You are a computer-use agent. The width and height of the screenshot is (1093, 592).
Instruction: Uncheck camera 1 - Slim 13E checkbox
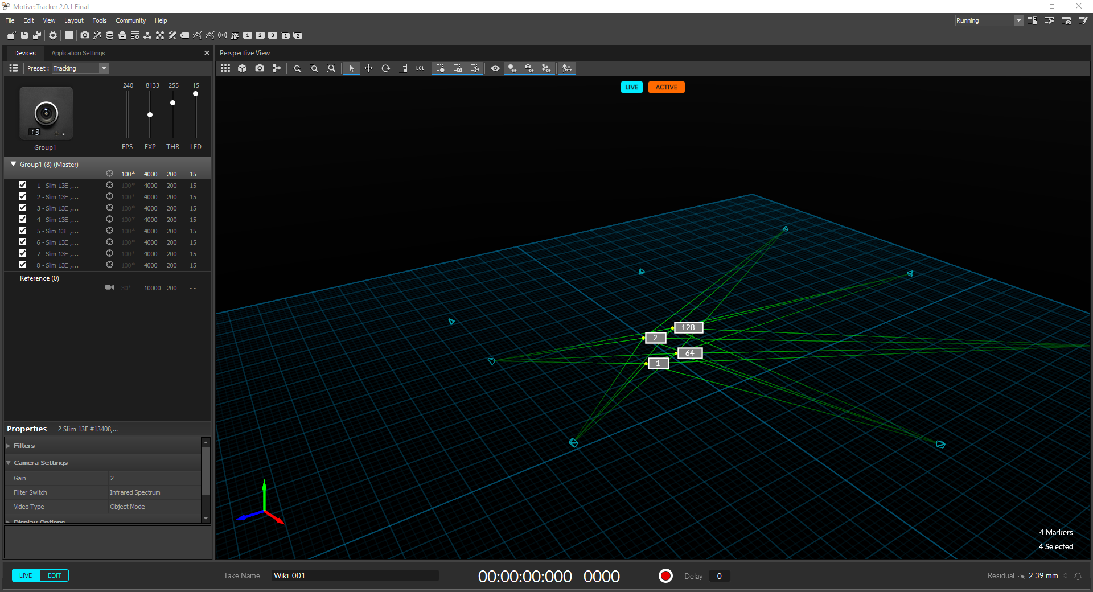(x=23, y=185)
